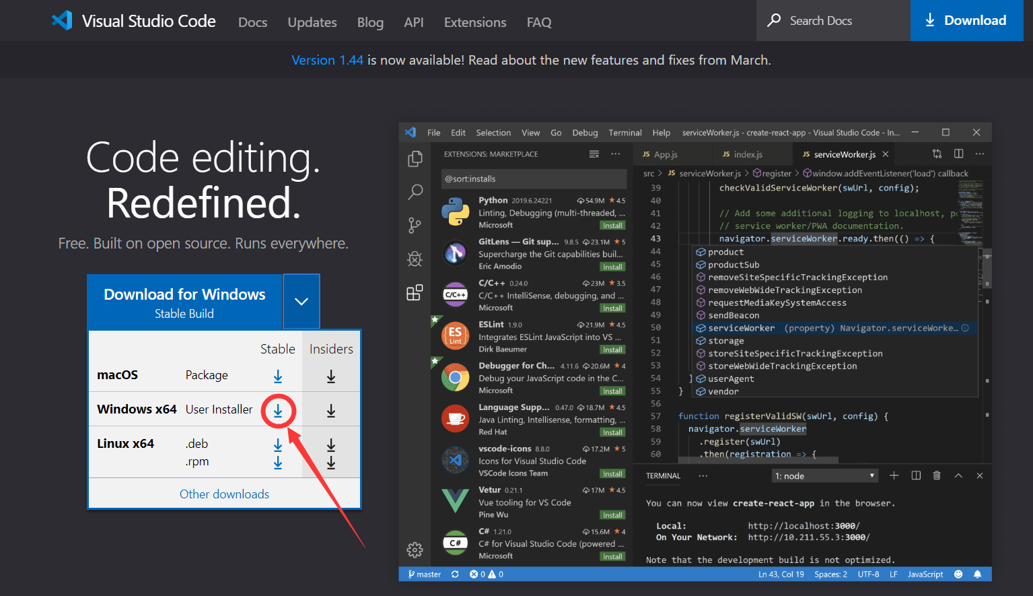Open the Extensions navigation link
Image resolution: width=1033 pixels, height=596 pixels.
(x=475, y=22)
